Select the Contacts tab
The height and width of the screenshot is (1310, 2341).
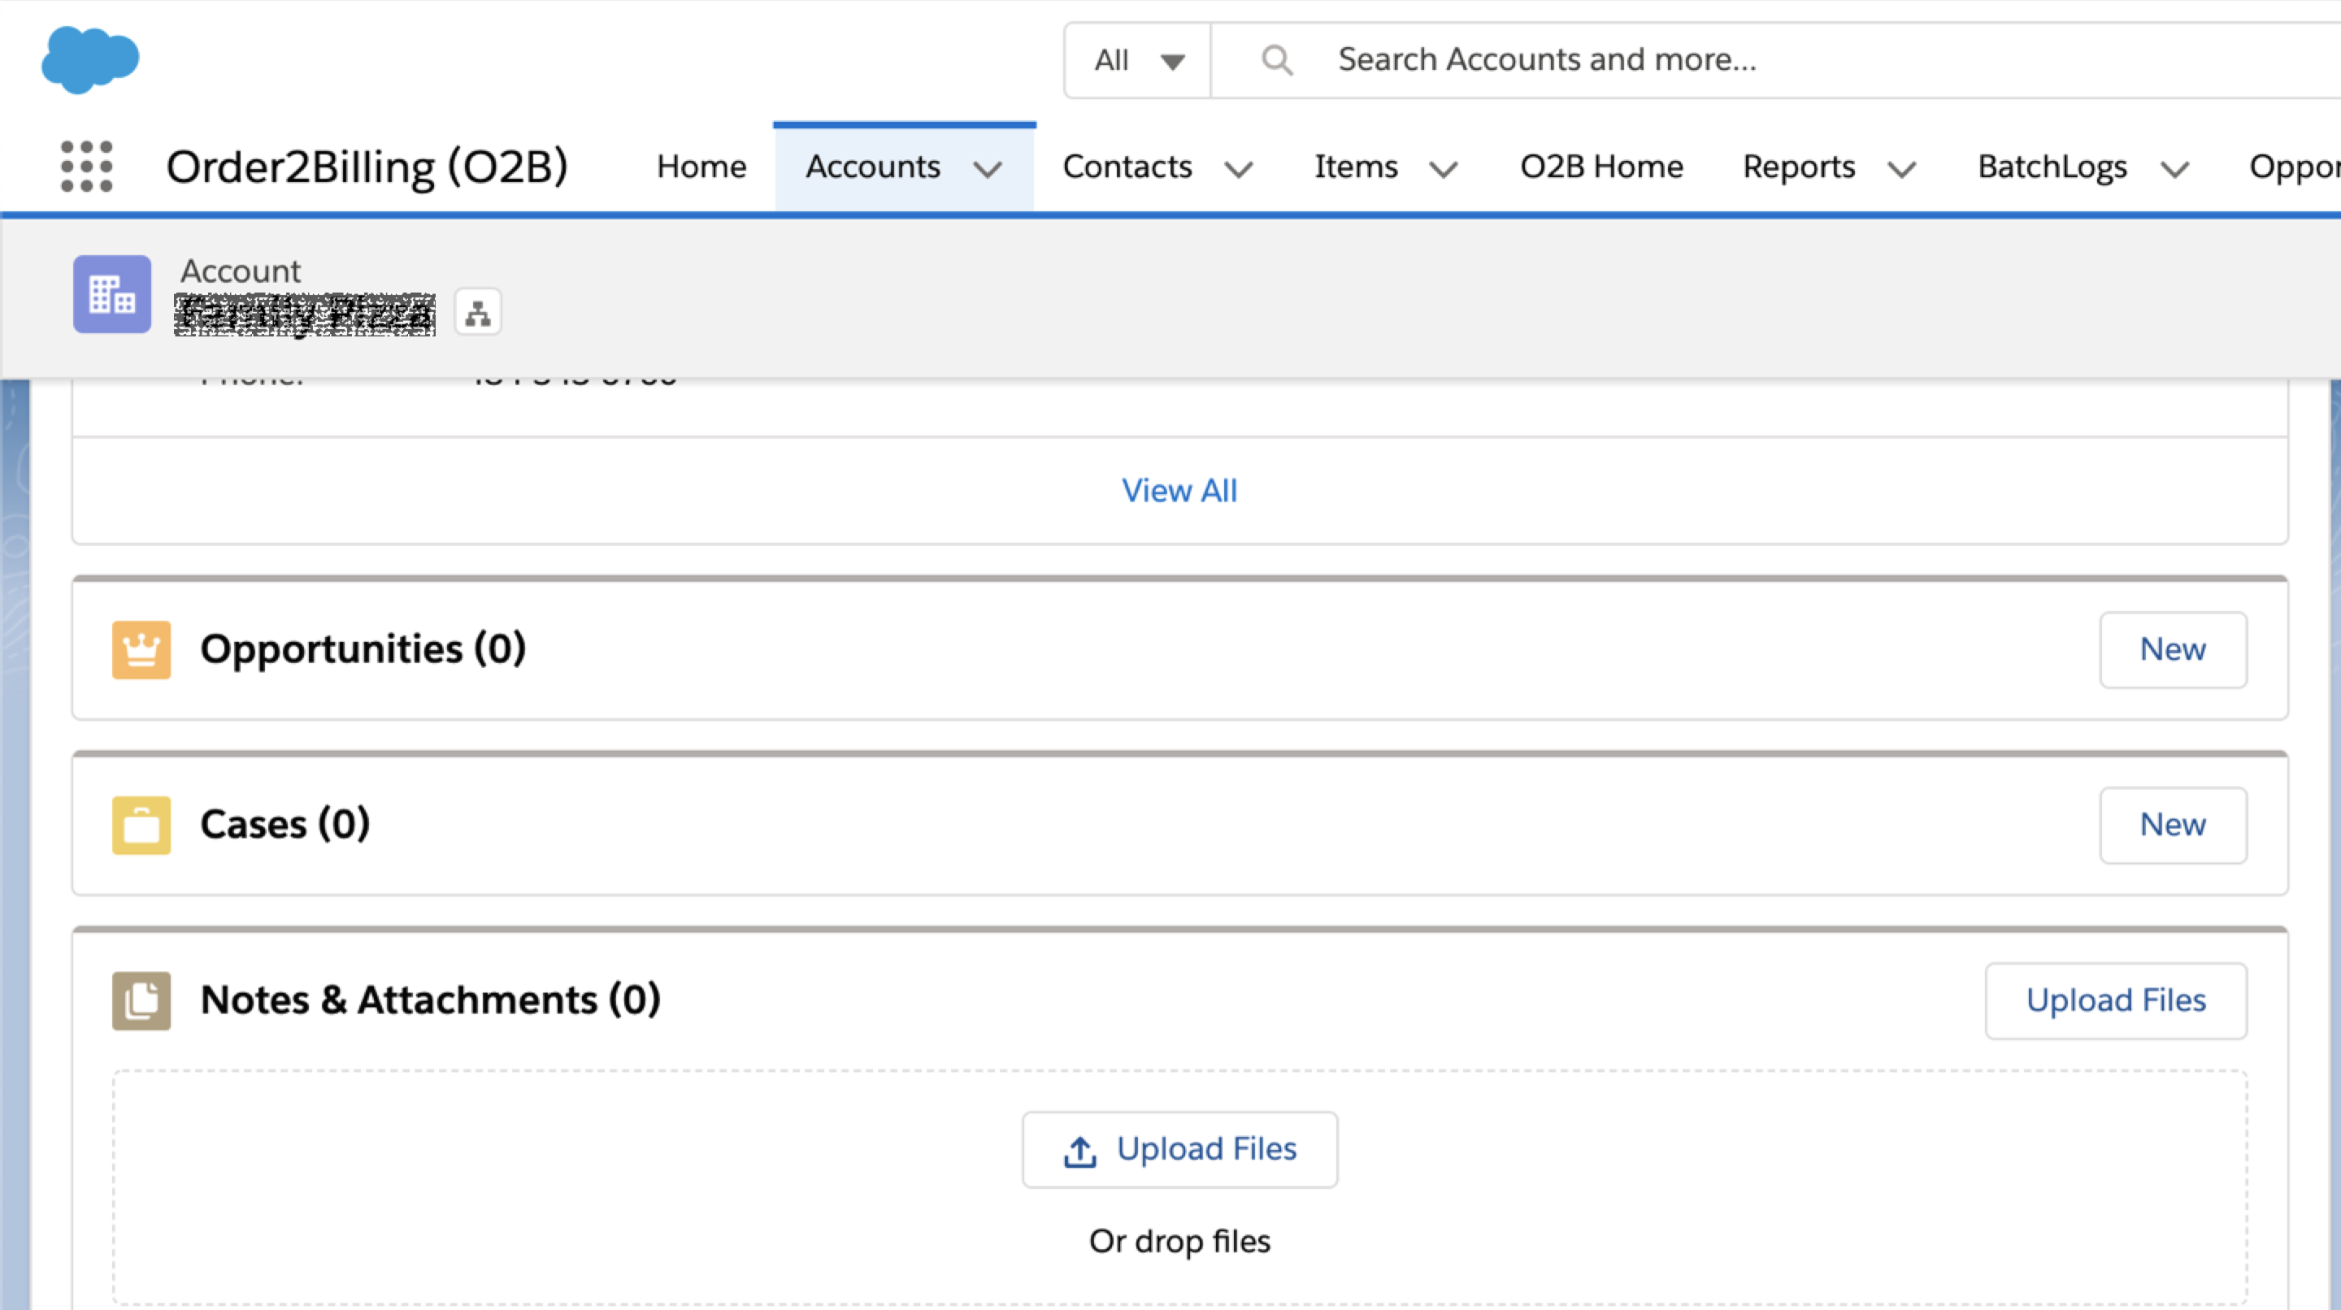(1127, 167)
